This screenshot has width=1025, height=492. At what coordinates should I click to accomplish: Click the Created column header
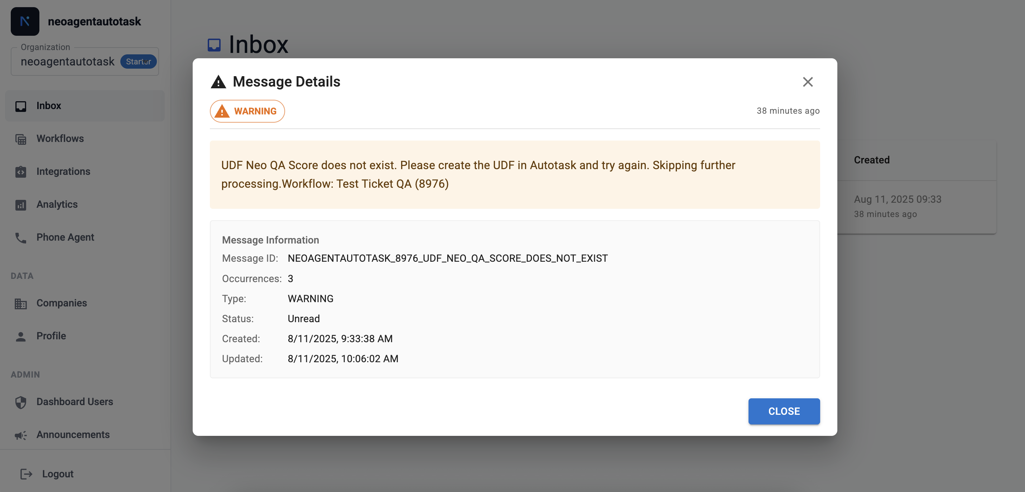tap(871, 160)
